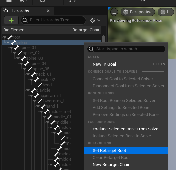Select the root bone row
This screenshot has height=170, width=176.
51,37
